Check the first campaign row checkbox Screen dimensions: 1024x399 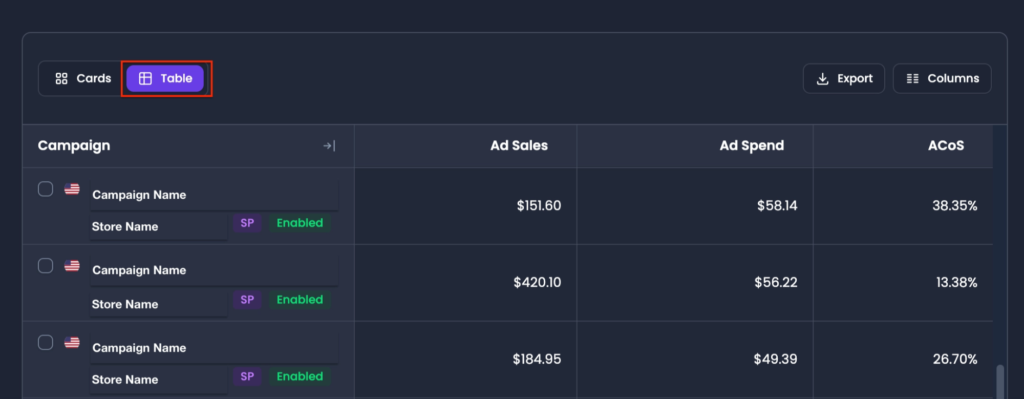pos(46,189)
